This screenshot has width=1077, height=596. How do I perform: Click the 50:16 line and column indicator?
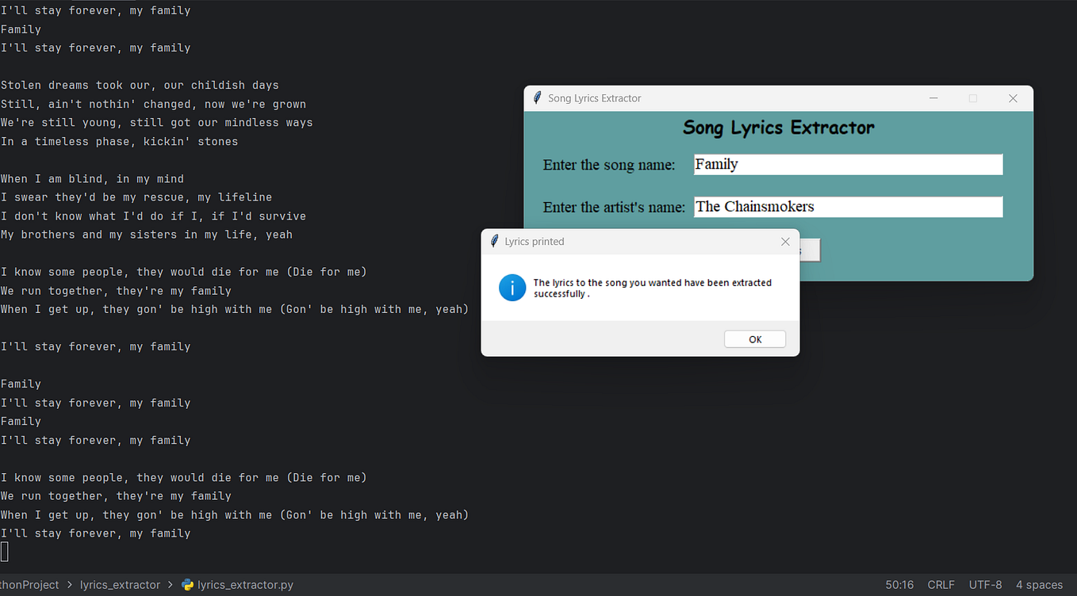[x=899, y=585]
